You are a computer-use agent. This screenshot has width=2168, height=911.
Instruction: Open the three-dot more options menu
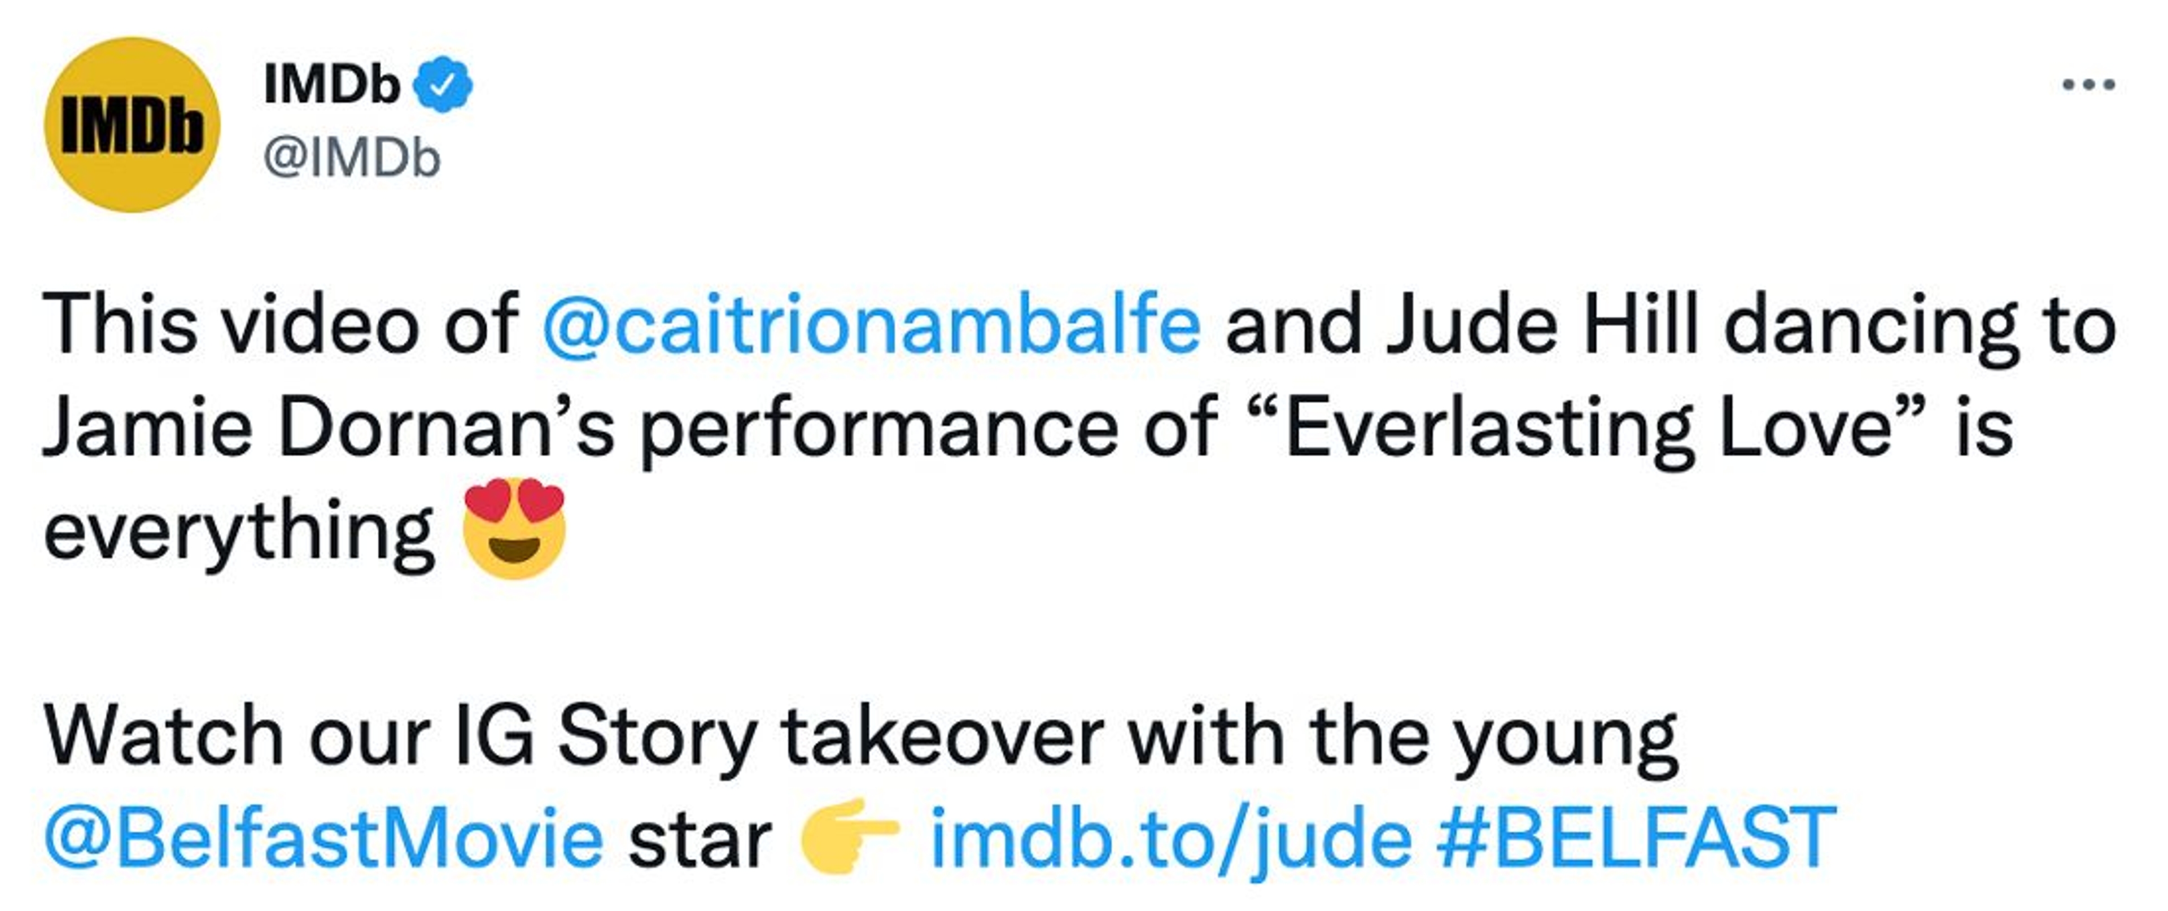[2089, 84]
